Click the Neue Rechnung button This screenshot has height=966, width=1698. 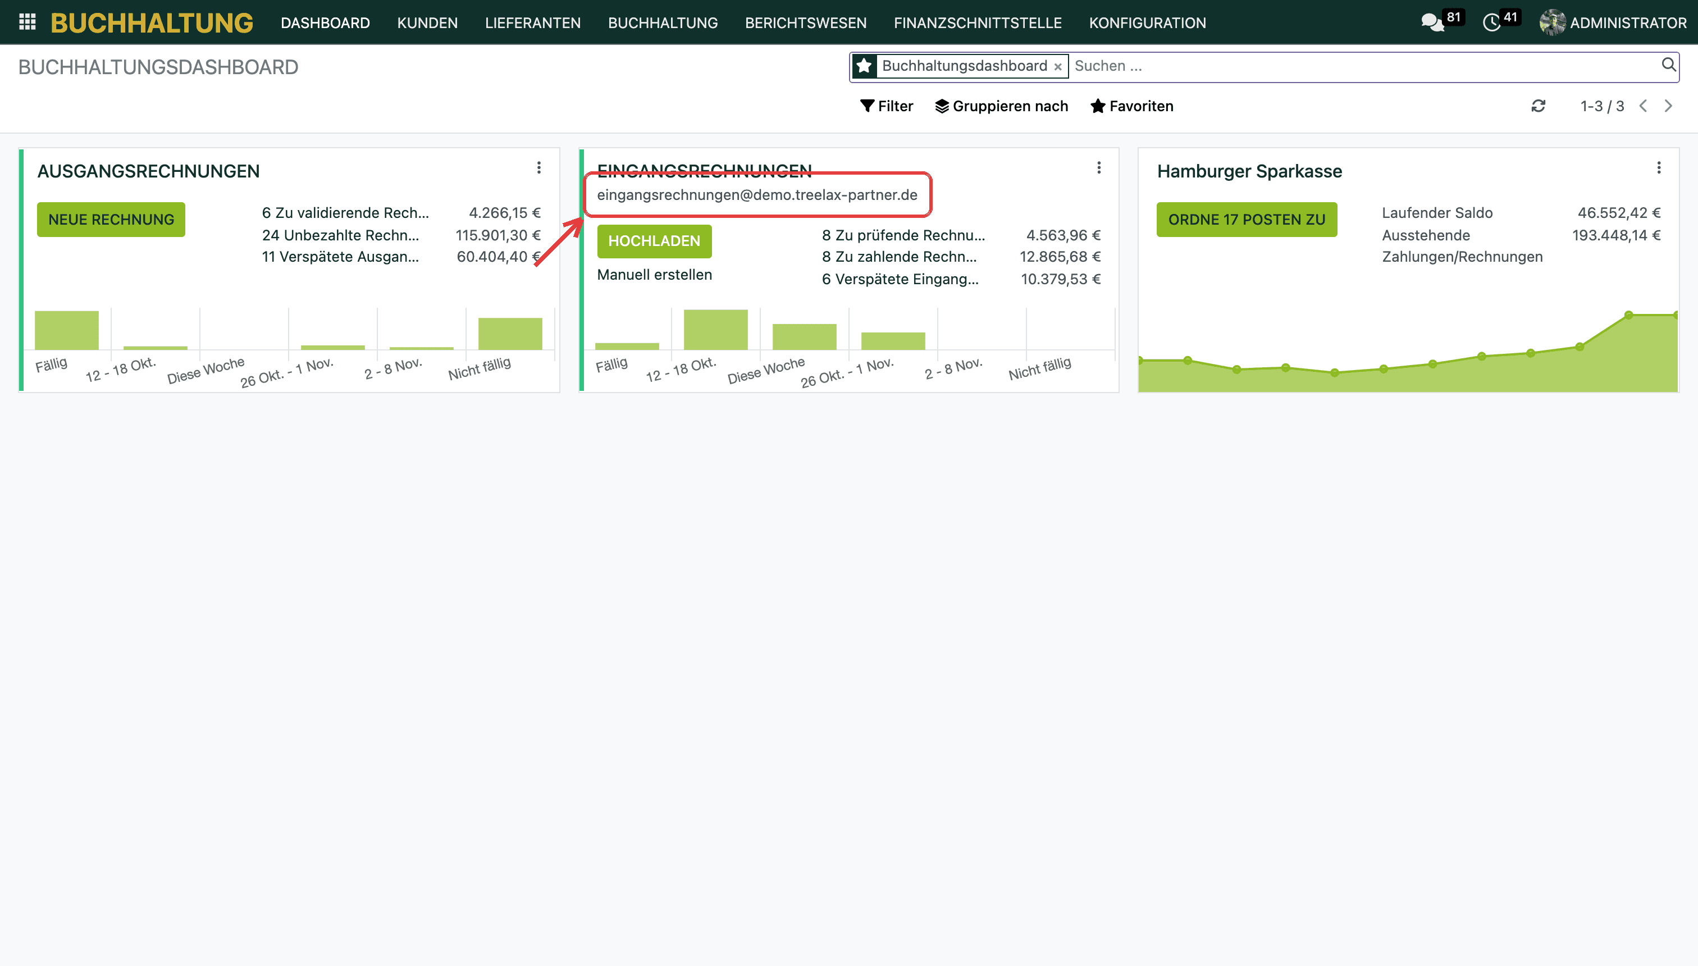pyautogui.click(x=111, y=220)
